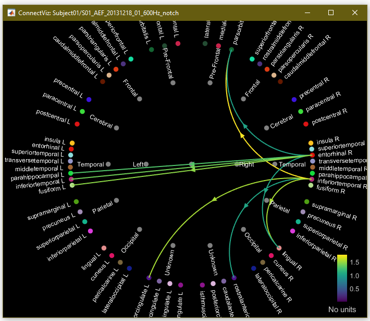
Task: Expand the left Occipital lobe group node
Action: click(139, 229)
